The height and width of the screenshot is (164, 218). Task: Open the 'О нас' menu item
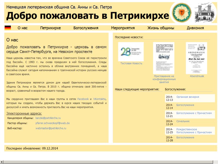(x=22, y=28)
